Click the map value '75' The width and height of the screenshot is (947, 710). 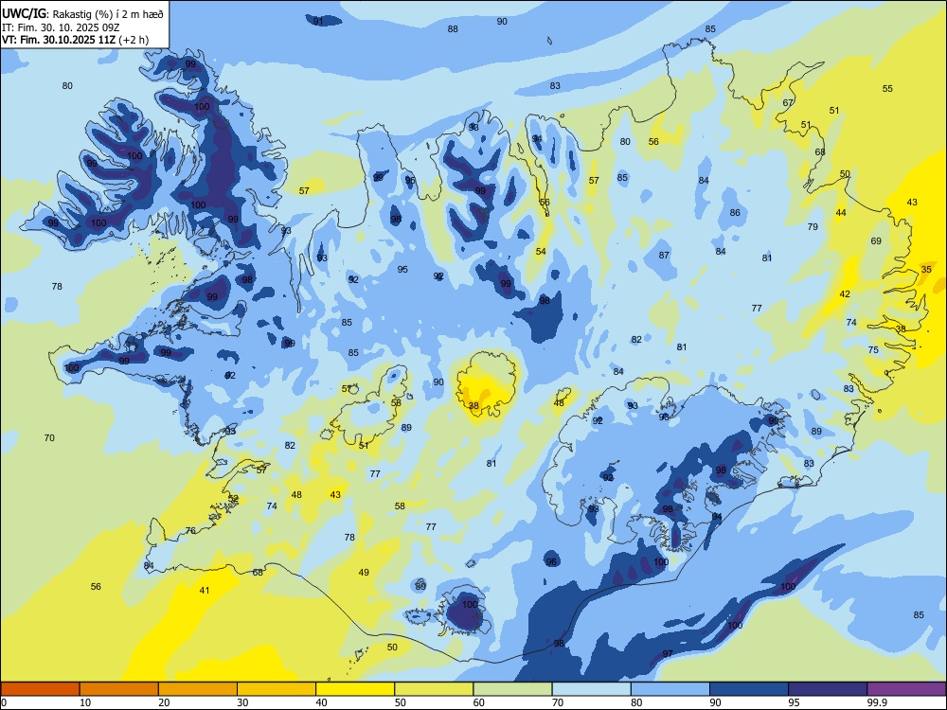click(873, 349)
